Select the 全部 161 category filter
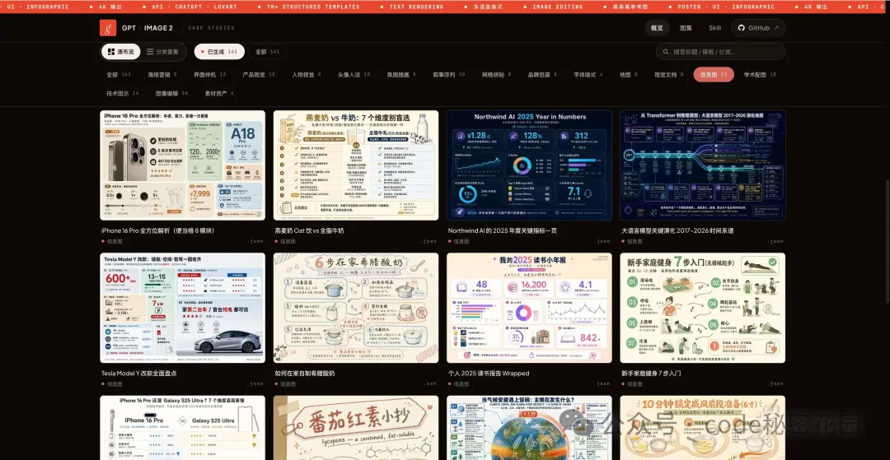The width and height of the screenshot is (890, 460). [x=118, y=74]
